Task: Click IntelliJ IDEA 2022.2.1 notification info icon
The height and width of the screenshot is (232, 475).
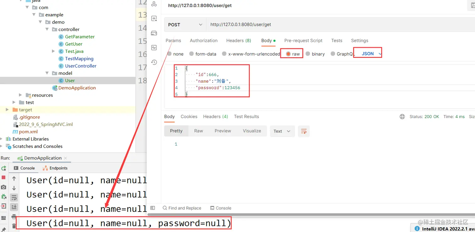Action: (x=417, y=229)
